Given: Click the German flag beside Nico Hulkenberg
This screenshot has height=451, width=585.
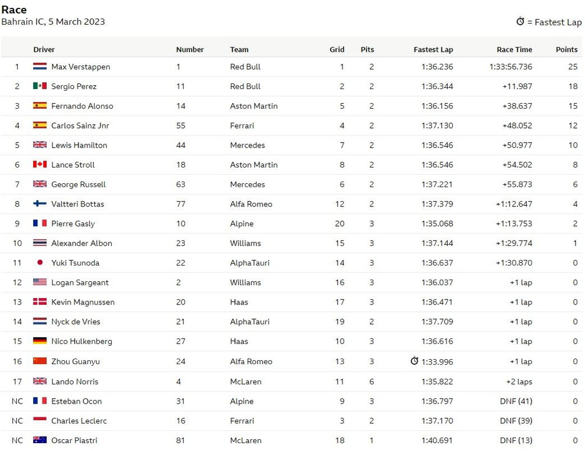Looking at the screenshot, I should pyautogui.click(x=40, y=341).
